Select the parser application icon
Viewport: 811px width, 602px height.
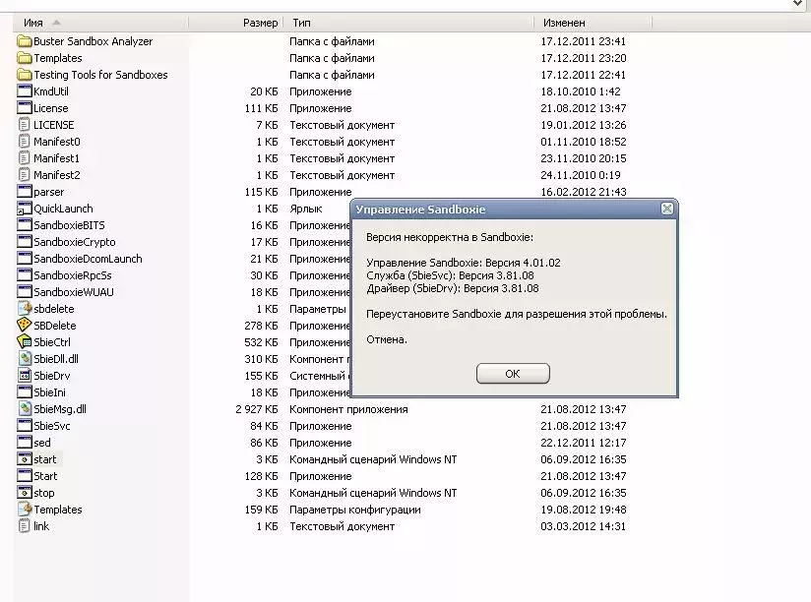(25, 192)
